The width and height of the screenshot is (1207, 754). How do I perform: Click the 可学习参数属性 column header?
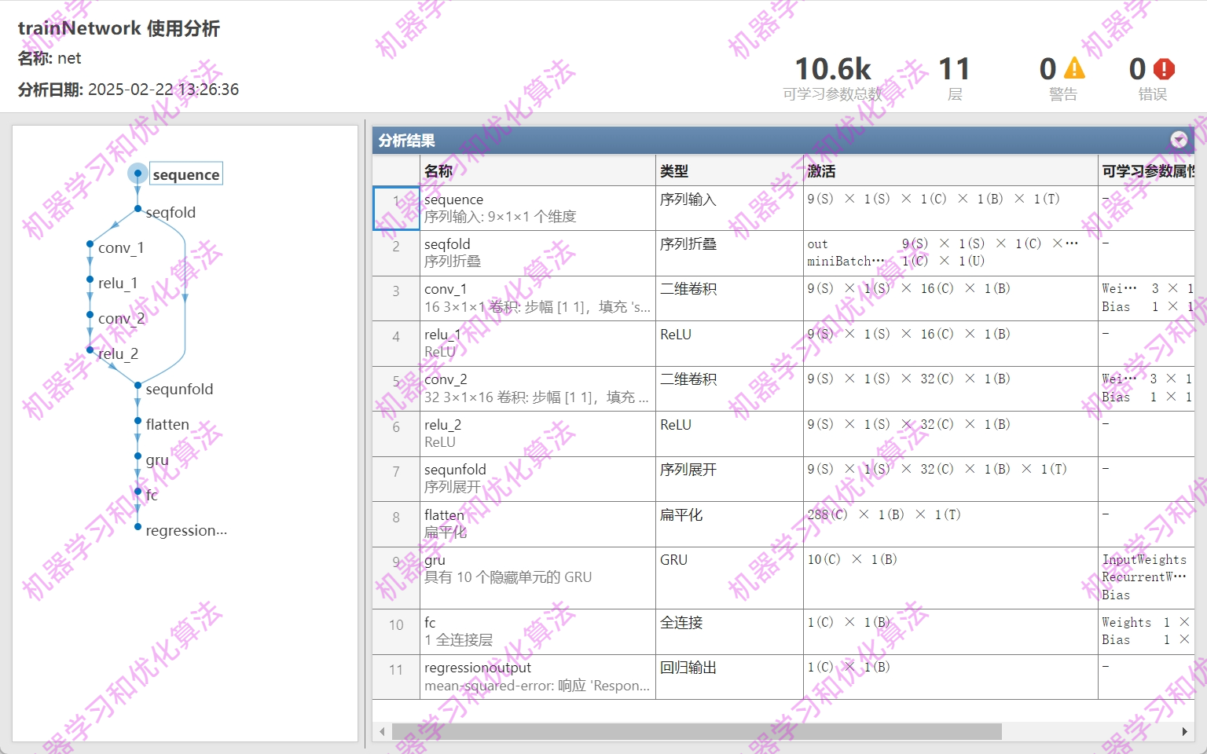click(1146, 170)
